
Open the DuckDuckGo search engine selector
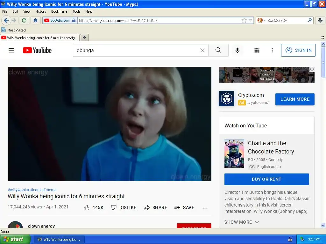click(261, 20)
